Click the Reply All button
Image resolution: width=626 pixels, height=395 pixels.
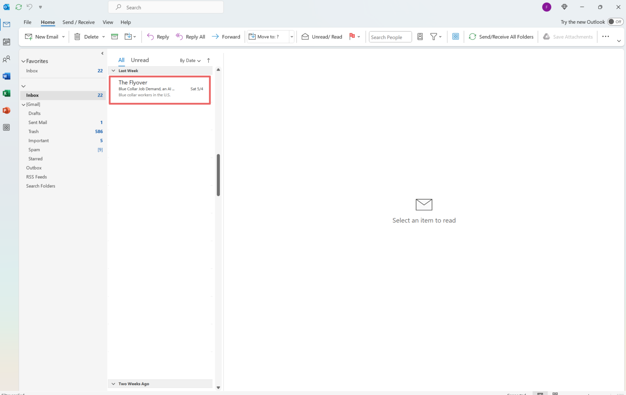click(x=190, y=37)
